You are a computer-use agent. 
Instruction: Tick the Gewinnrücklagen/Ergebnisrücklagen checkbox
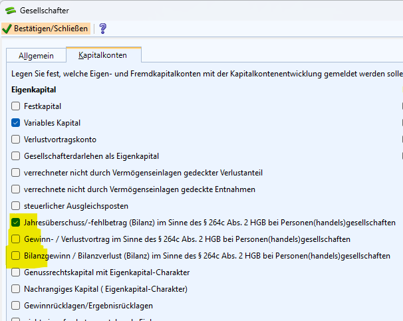point(16,306)
